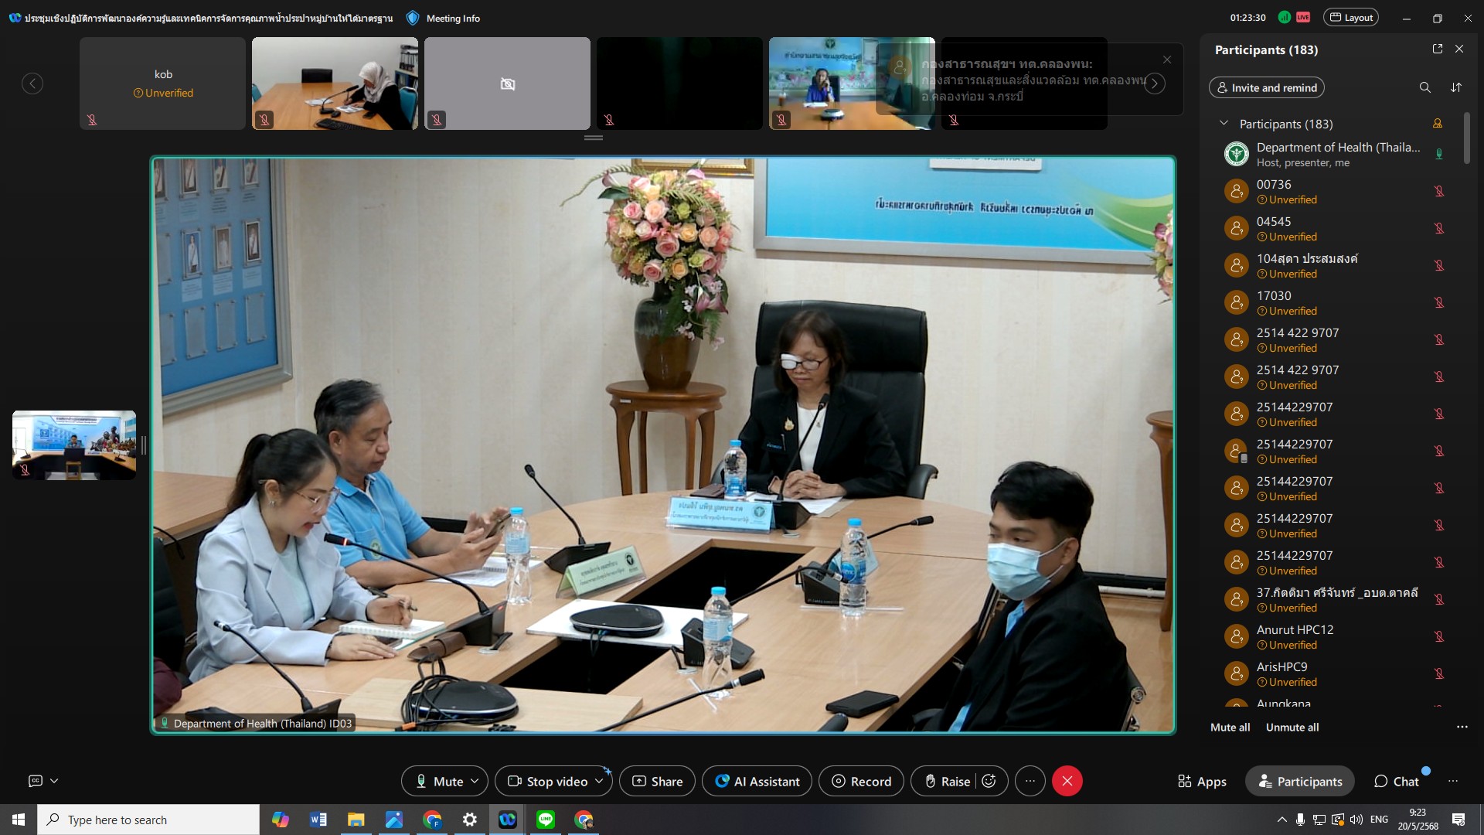Open Windows Start menu
Viewport: 1484px width, 835px height.
[19, 820]
